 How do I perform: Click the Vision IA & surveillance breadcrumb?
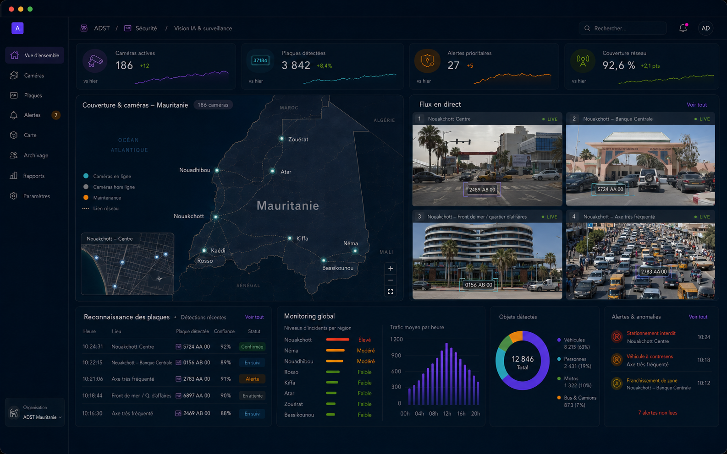click(203, 28)
